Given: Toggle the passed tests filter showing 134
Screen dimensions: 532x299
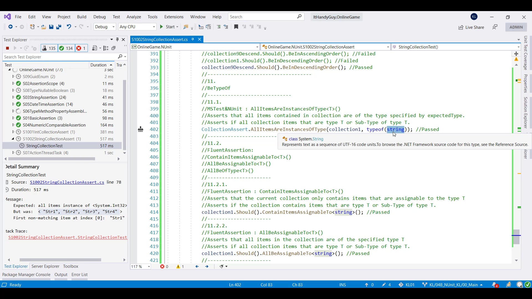Looking at the screenshot, I should coord(66,48).
